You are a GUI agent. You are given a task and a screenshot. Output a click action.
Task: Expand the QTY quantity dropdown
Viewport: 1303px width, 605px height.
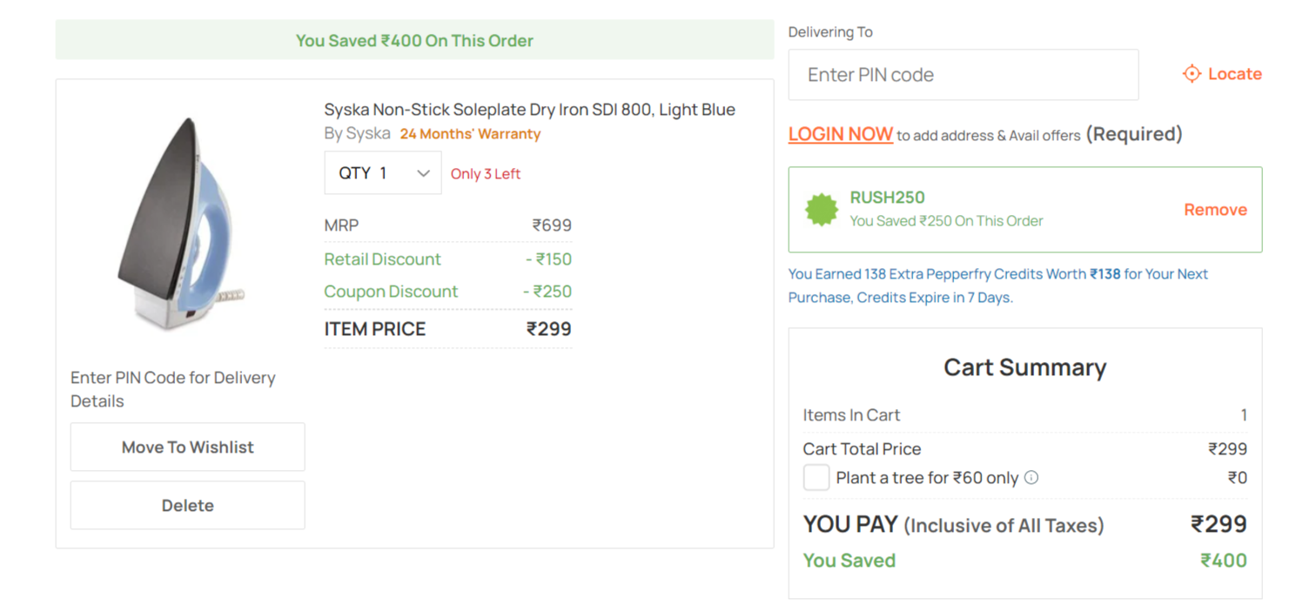coord(383,173)
